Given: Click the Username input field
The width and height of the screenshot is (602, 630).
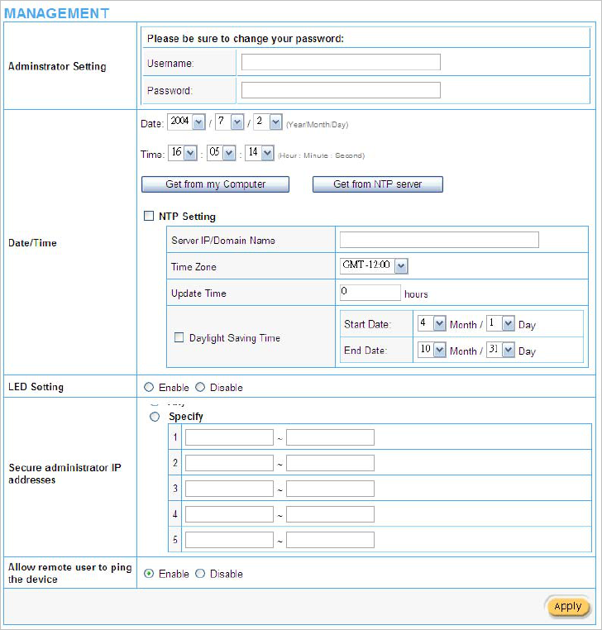Looking at the screenshot, I should [341, 62].
